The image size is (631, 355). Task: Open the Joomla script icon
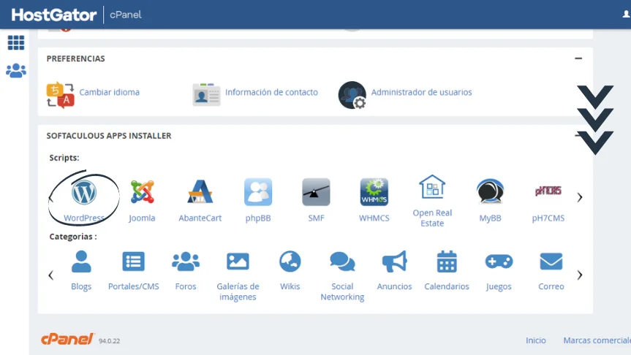(142, 192)
